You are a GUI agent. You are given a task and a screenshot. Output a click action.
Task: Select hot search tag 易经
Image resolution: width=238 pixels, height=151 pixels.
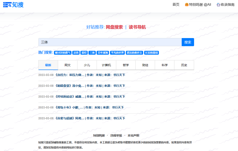click(84, 53)
